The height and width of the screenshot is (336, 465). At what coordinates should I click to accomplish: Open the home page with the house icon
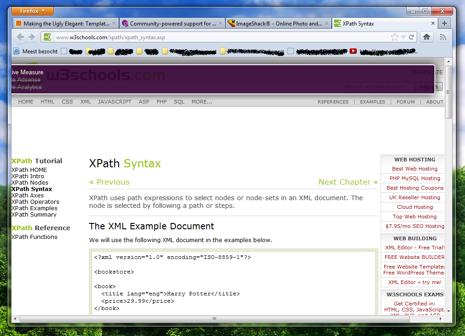427,37
